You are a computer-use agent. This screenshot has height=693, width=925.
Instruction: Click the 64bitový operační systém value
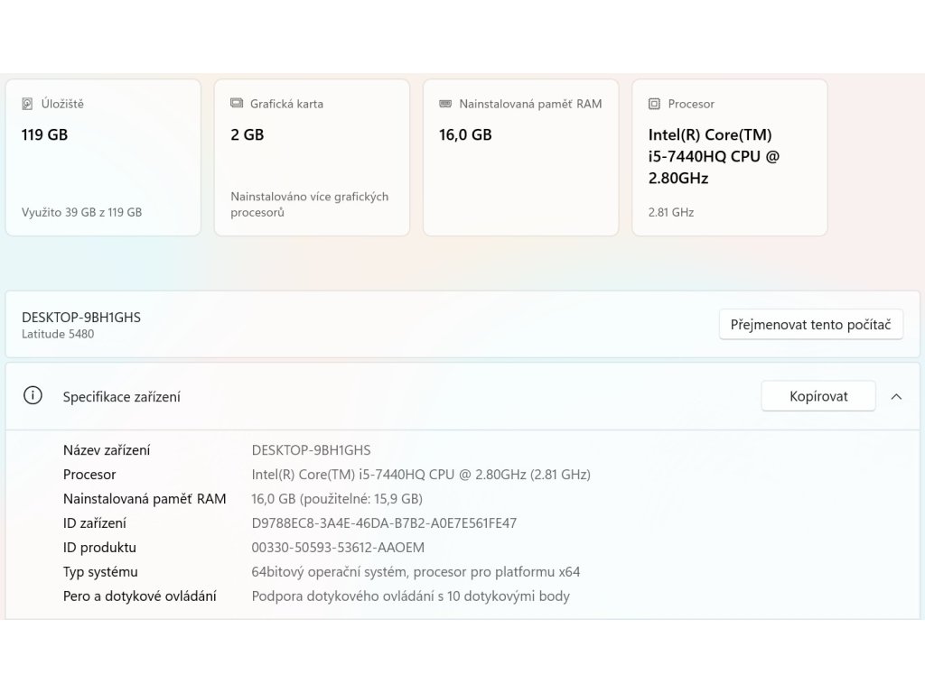click(416, 572)
